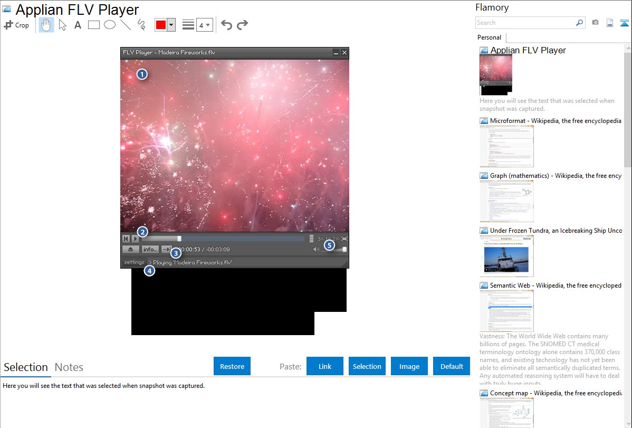Viewport: 632px width, 428px height.
Task: Select the Crop tool
Action: [16, 25]
